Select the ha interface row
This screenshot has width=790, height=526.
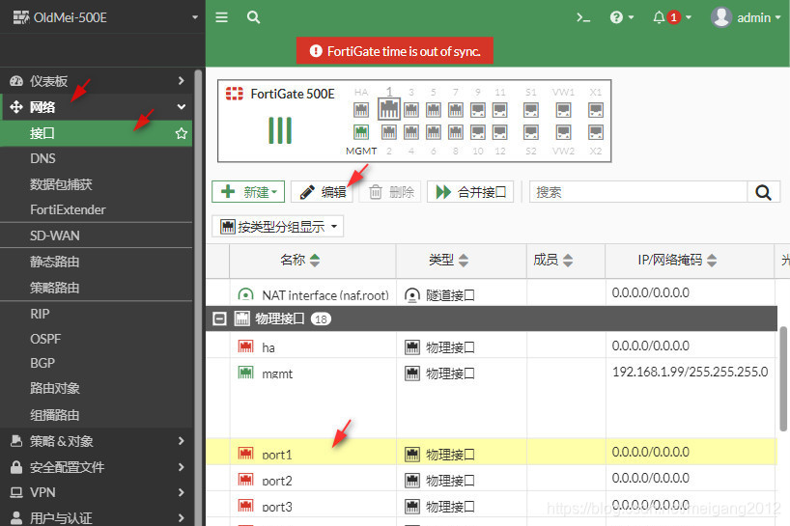pos(492,346)
